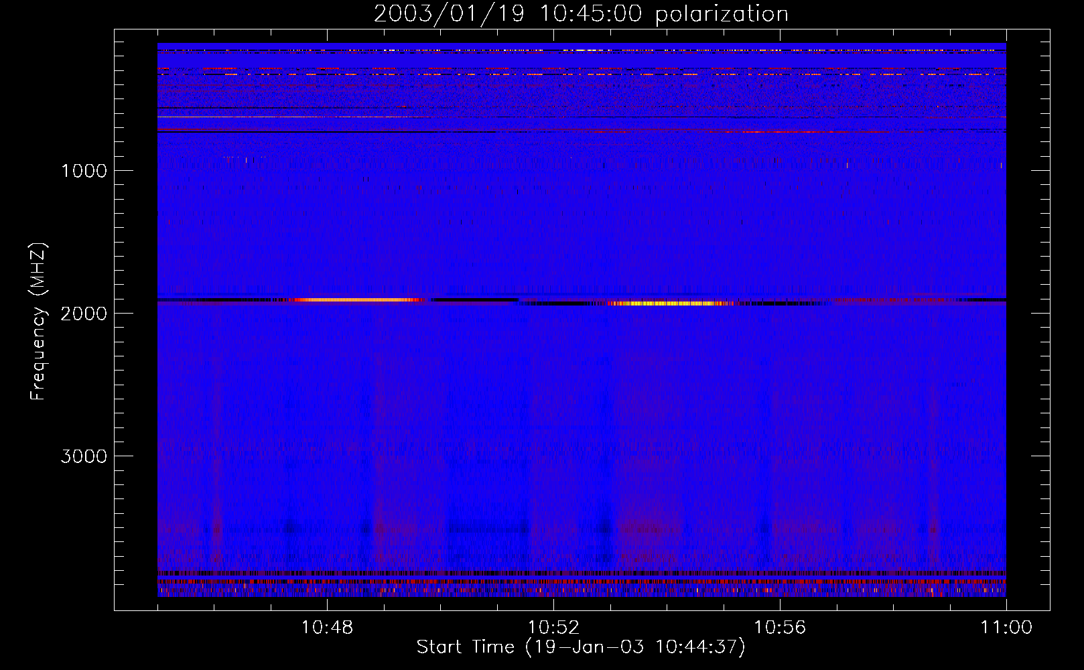
Task: Click the bright yellow emission band near 2000 MHz
Action: click(670, 304)
